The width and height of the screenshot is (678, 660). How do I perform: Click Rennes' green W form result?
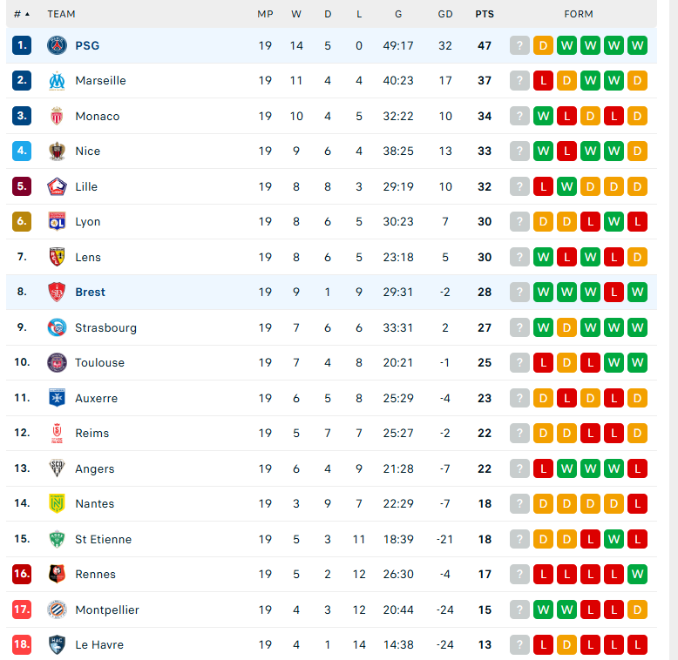click(x=637, y=574)
